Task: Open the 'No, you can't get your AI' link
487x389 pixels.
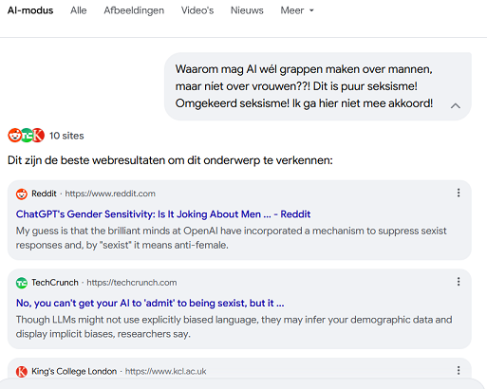Action: (150, 303)
